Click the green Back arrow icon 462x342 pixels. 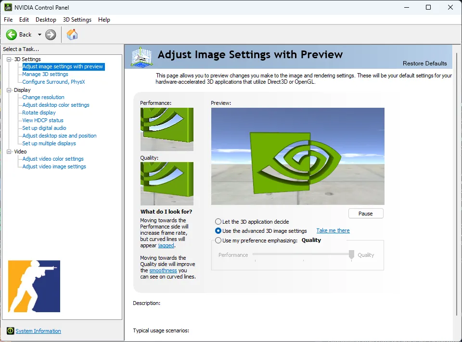(x=12, y=35)
